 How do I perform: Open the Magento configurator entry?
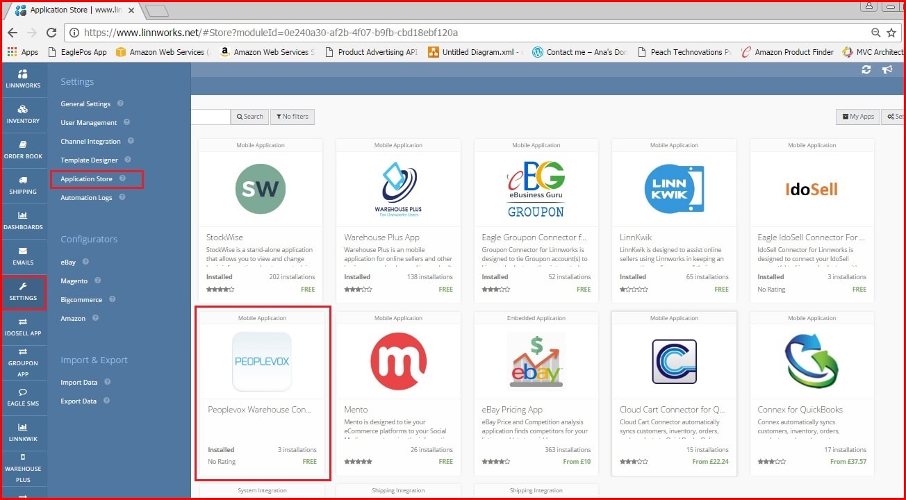pyautogui.click(x=74, y=281)
